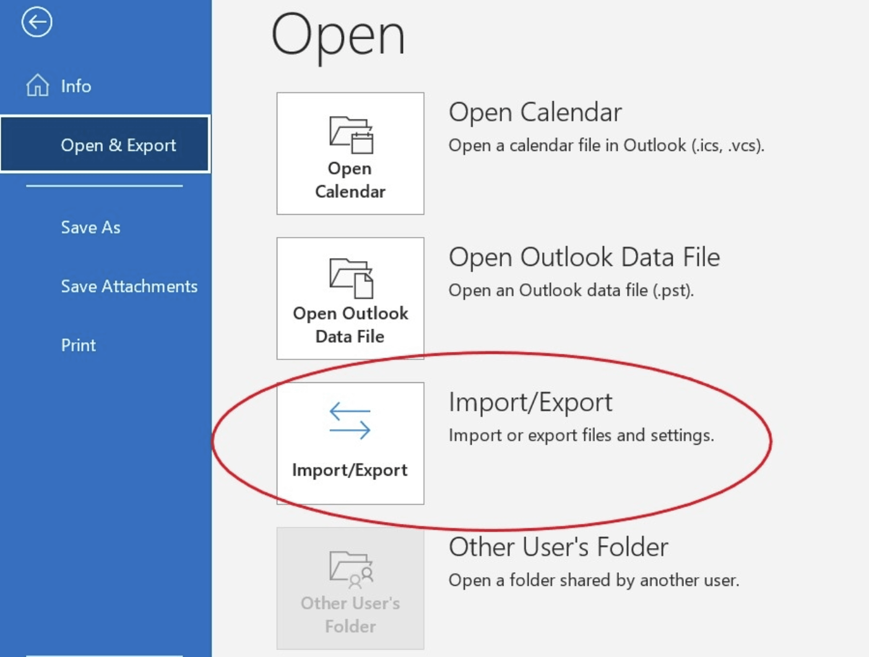869x657 pixels.
Task: Select Print from the sidebar
Action: [x=78, y=345]
